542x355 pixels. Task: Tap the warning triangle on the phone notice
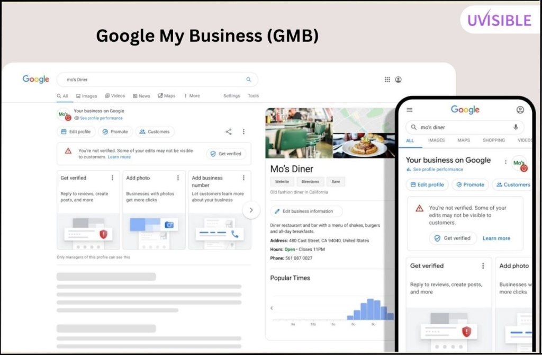(419, 208)
